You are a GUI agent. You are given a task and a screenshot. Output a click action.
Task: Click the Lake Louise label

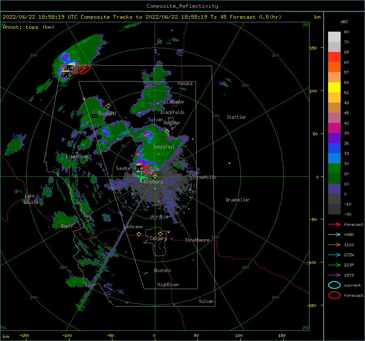tap(31, 199)
